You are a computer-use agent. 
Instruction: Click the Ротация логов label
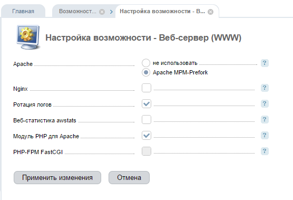pos(32,104)
